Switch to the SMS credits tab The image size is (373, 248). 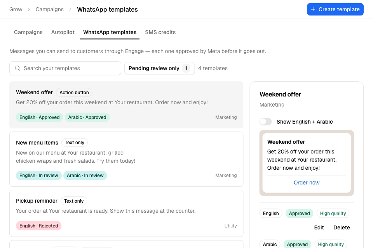point(160,32)
